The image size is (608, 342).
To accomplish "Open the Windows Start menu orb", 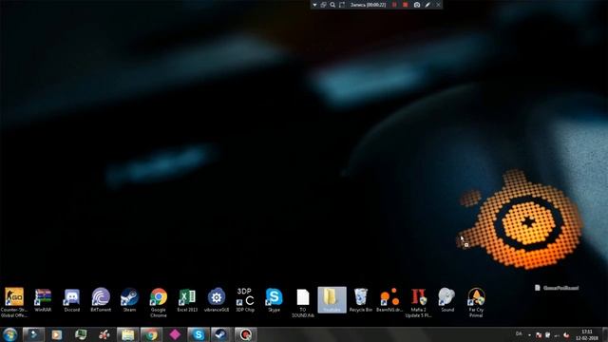I will [x=9, y=334].
